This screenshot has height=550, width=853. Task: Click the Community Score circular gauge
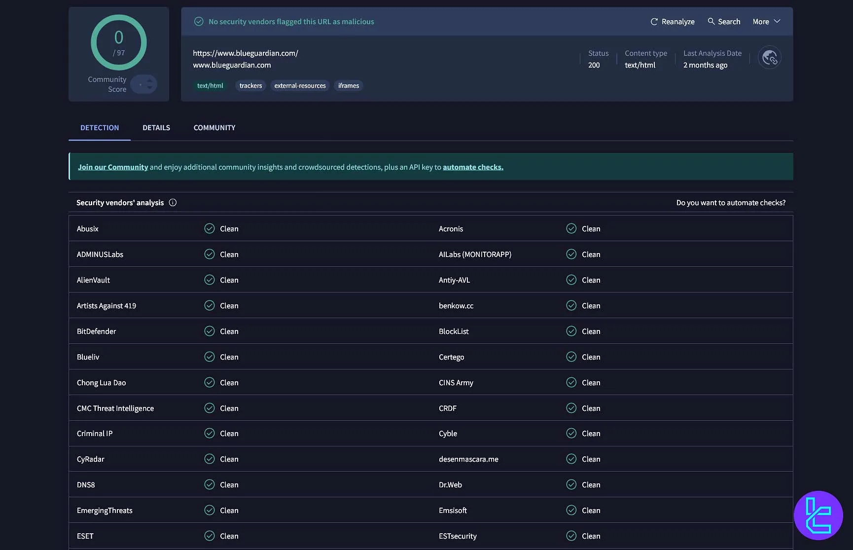click(x=118, y=42)
